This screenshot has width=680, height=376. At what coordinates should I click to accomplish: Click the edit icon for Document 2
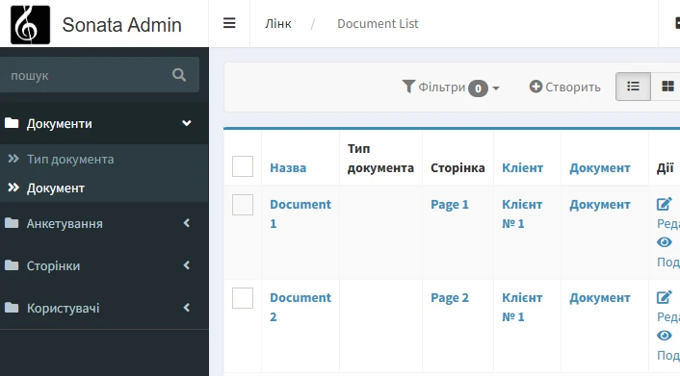664,297
